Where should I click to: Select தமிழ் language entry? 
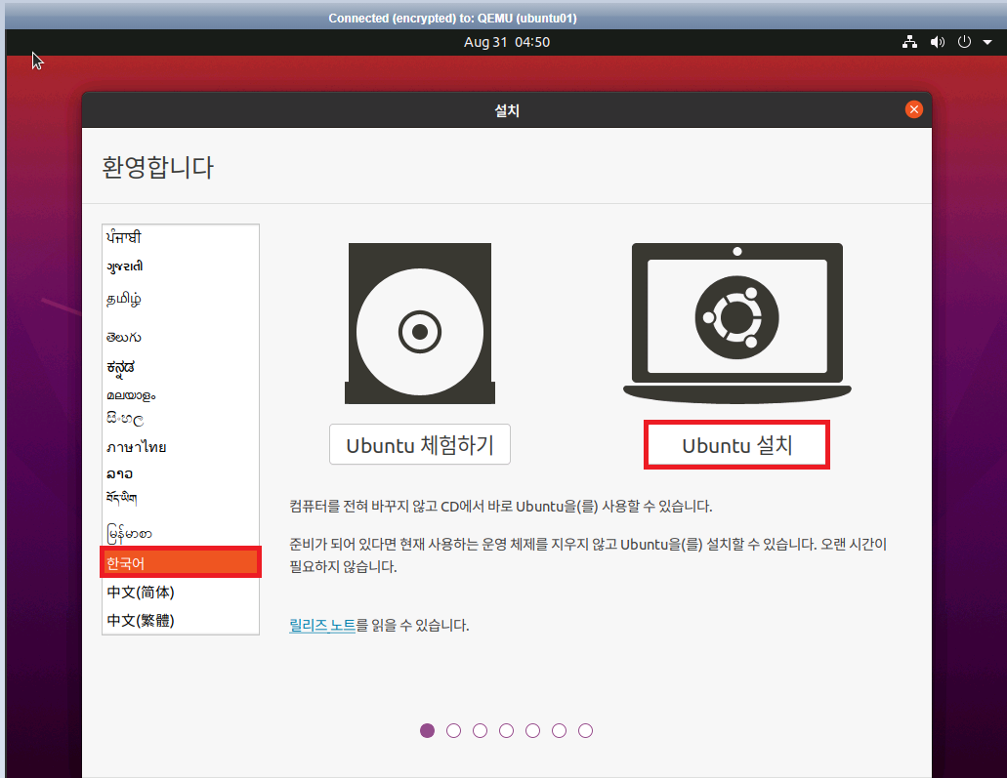[181, 299]
